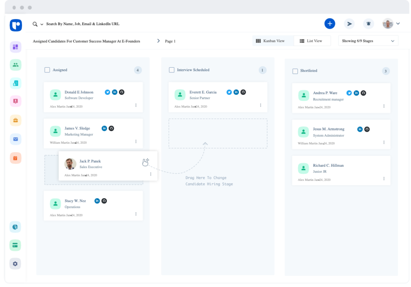
Task: Open options menu for Everett E. Garcia
Action: coord(260,105)
